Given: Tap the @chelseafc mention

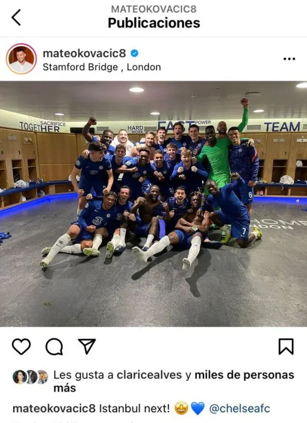Looking at the screenshot, I should [x=239, y=408].
